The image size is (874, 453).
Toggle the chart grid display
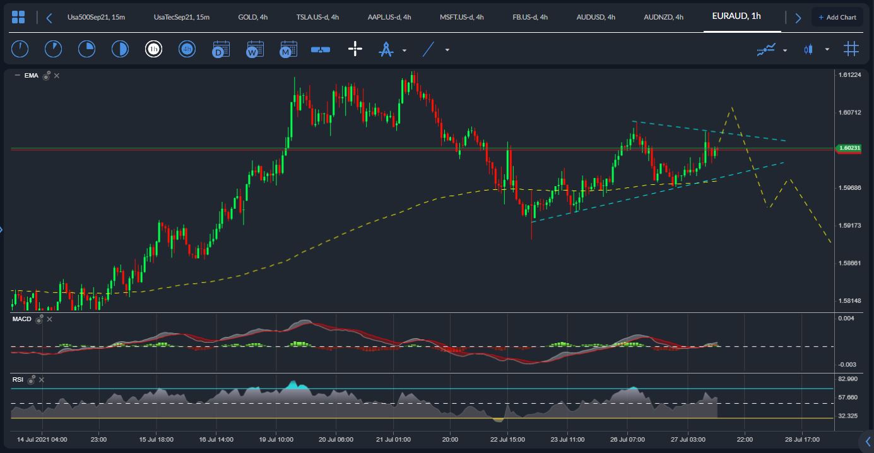point(851,49)
